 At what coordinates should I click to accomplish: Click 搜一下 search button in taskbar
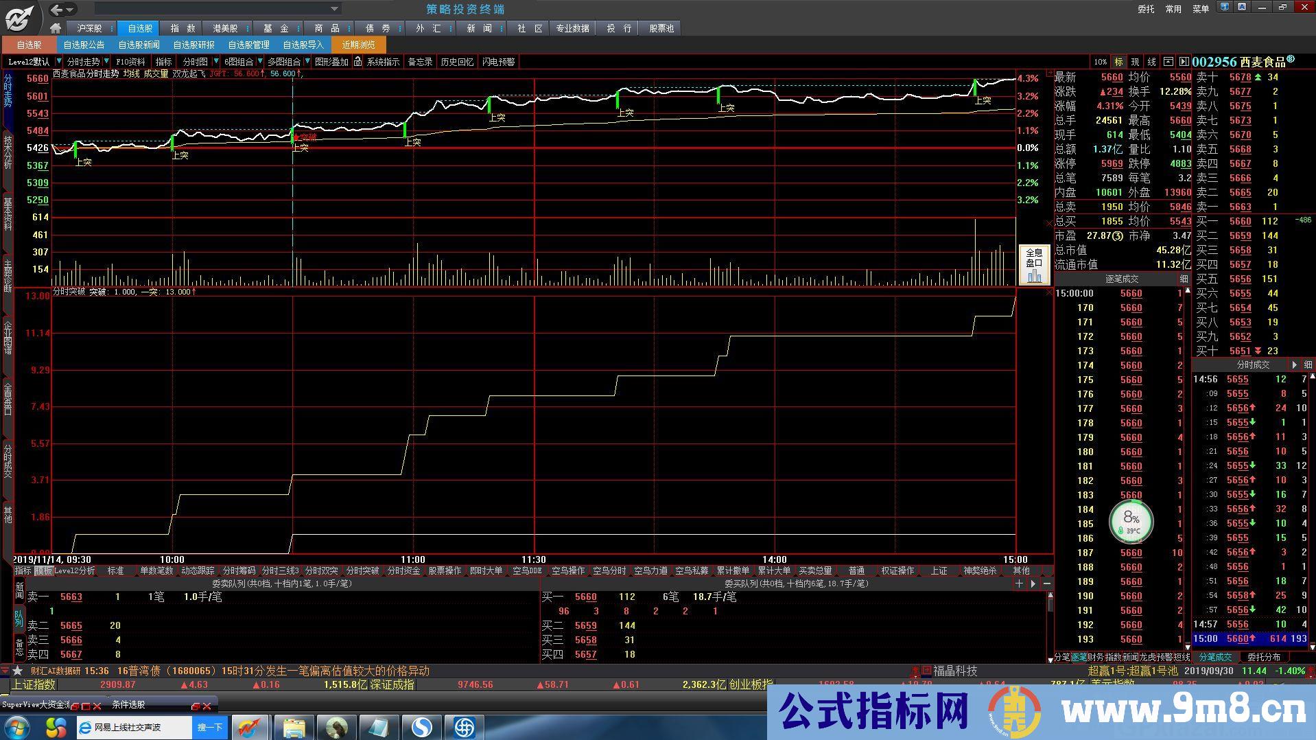tap(210, 727)
